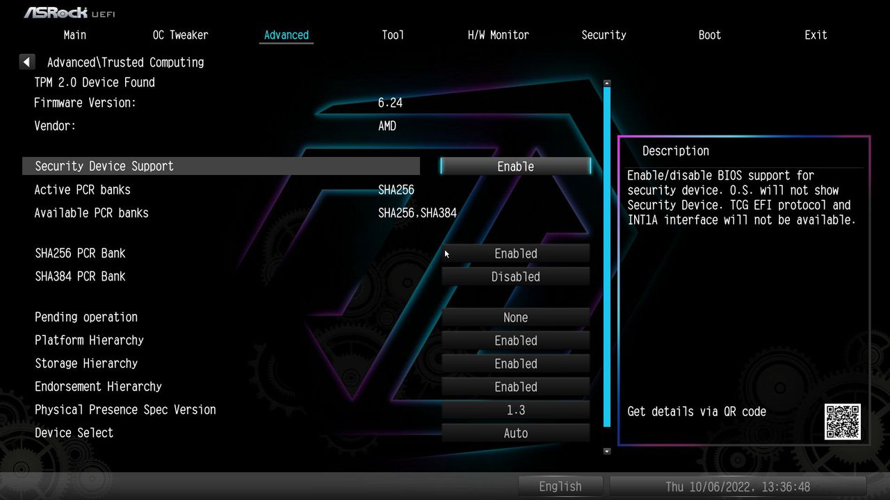This screenshot has width=890, height=500.
Task: Select the SHA256 PCR Bank label
Action: tap(80, 253)
